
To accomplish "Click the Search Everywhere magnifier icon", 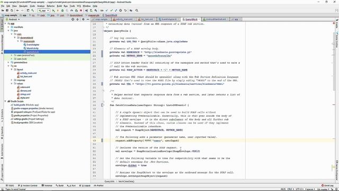I will [137, 11].
